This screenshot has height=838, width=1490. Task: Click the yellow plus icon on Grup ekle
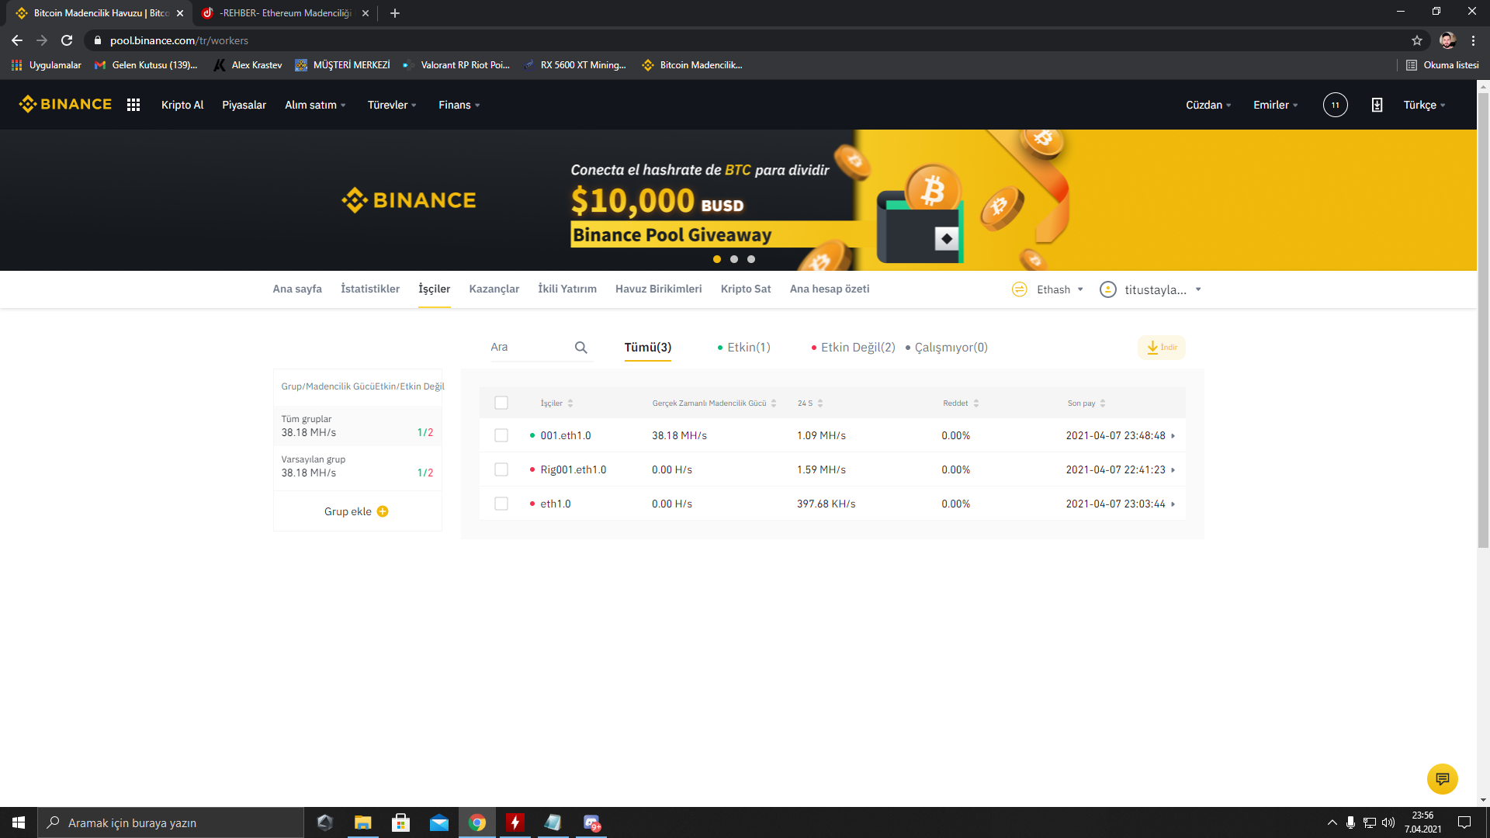click(x=383, y=511)
